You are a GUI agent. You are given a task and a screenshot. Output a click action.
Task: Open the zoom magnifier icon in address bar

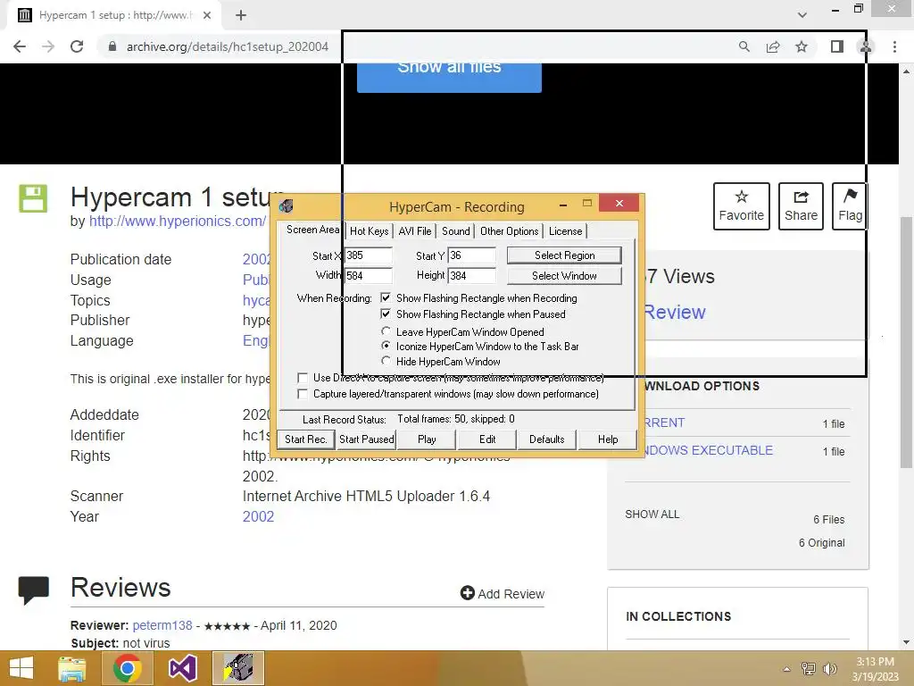(744, 46)
